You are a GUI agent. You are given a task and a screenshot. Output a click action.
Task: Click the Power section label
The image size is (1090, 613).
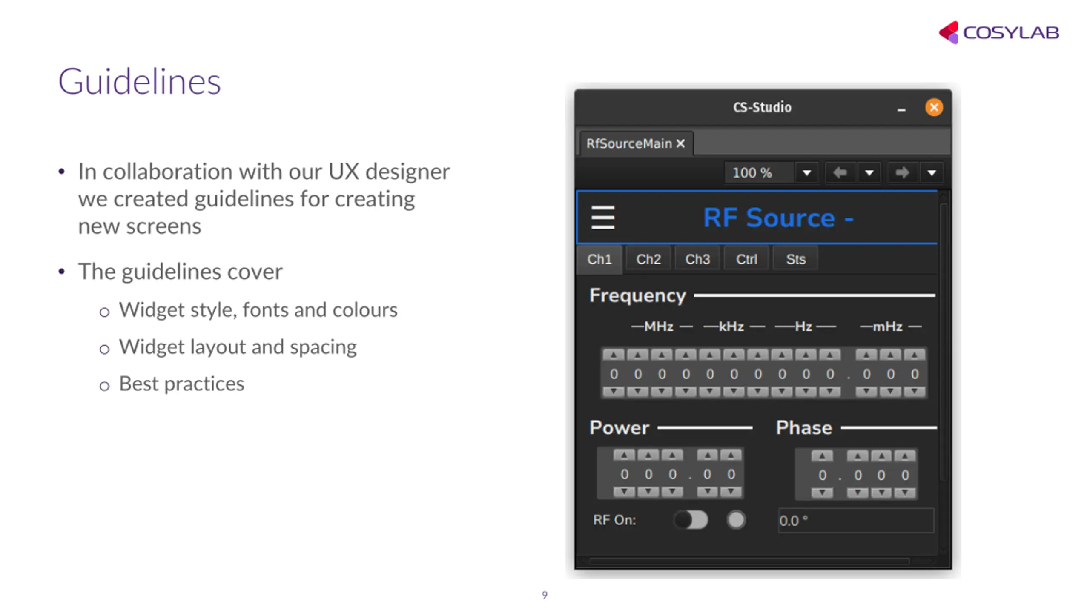(x=619, y=427)
